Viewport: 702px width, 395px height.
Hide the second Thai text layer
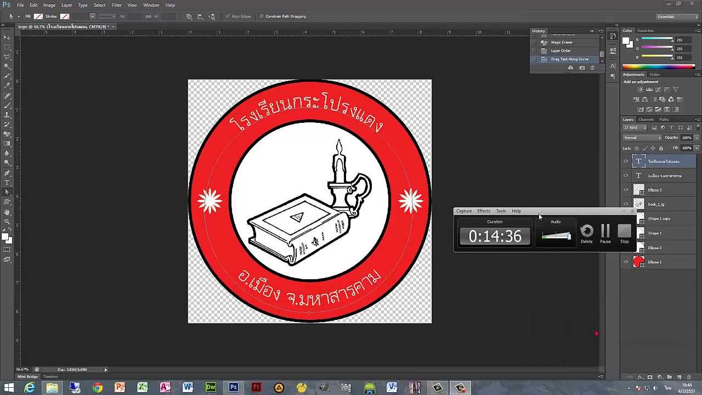tap(626, 176)
